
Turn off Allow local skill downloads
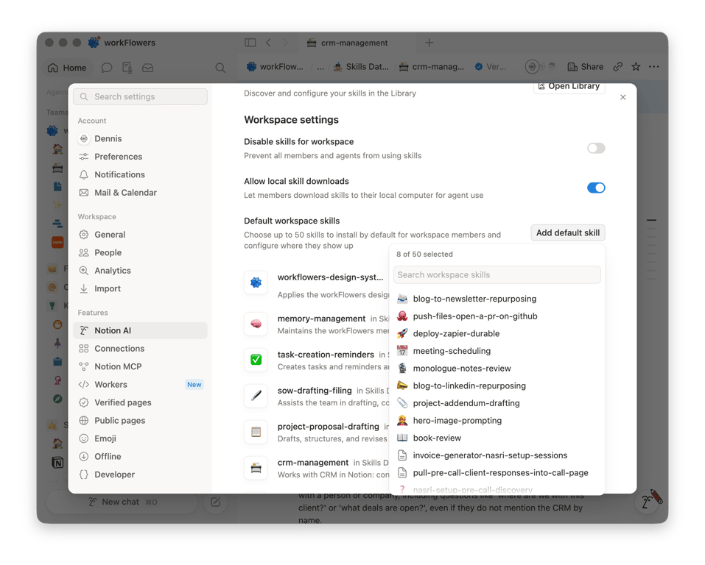596,188
